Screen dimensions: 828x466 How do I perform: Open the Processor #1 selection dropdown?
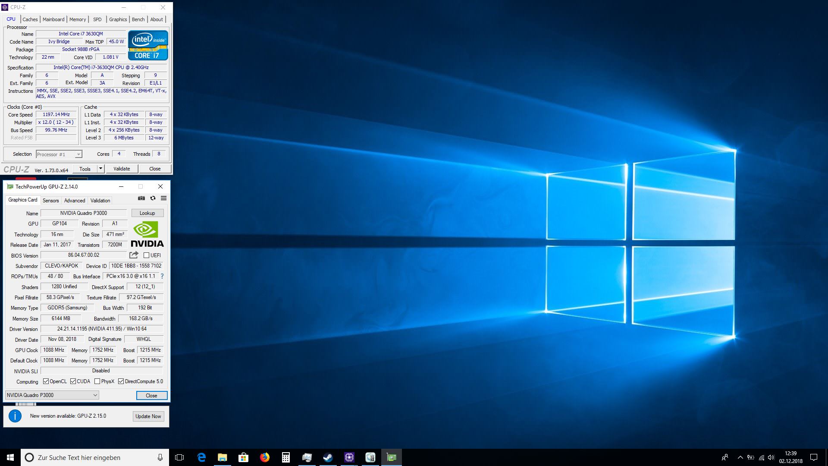point(59,154)
